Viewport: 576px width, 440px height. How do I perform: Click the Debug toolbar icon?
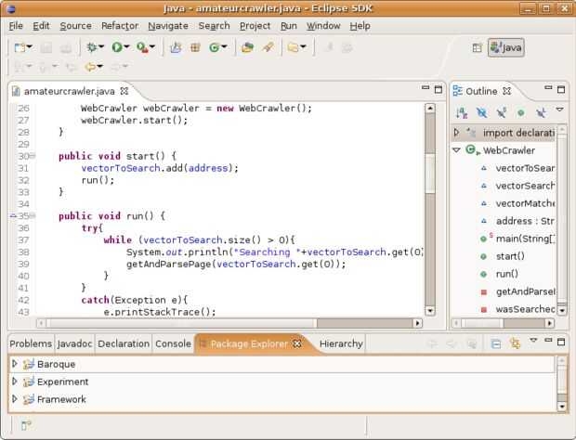pyautogui.click(x=93, y=47)
